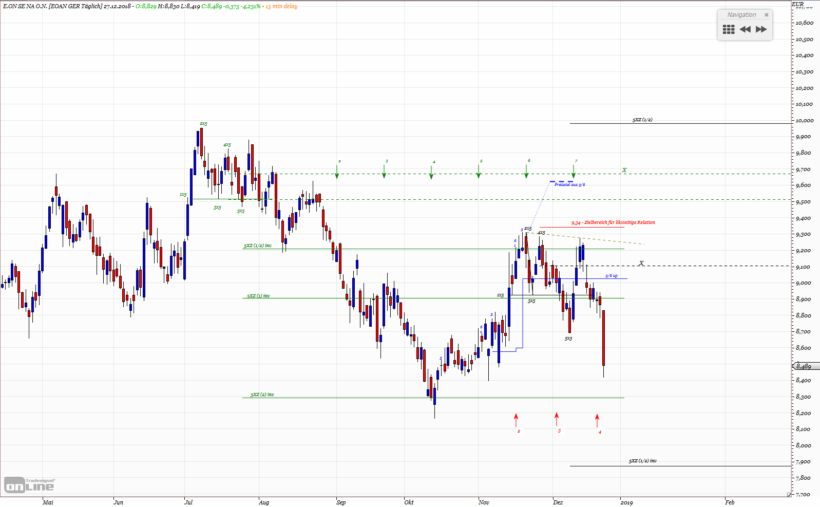Click the '2019' date axis label
Image resolution: width=820 pixels, height=507 pixels.
point(626,502)
